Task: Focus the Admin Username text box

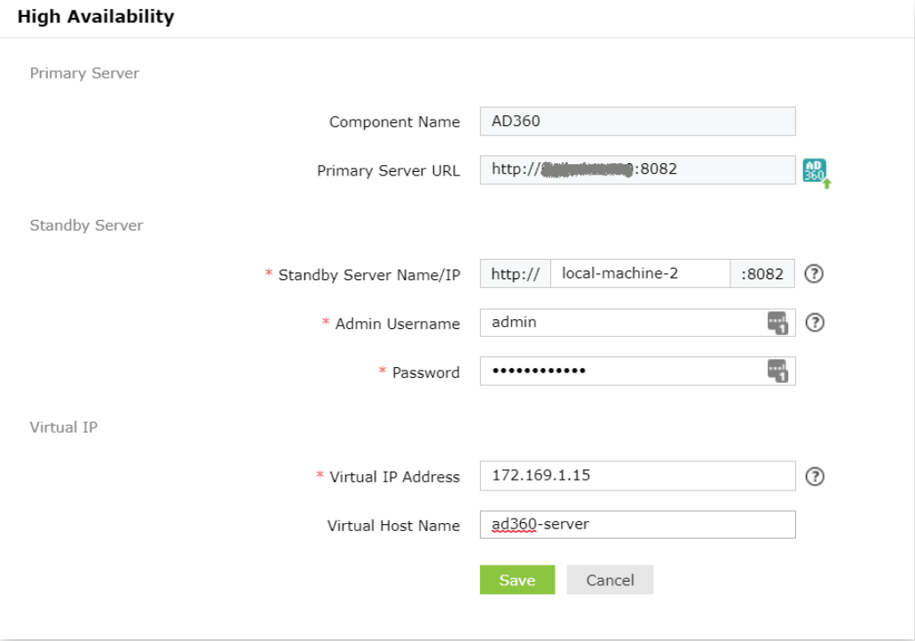Action: pos(638,323)
